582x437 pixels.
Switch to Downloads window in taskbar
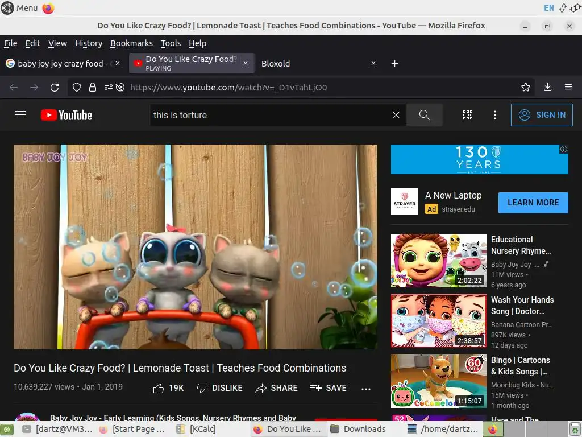(x=359, y=429)
